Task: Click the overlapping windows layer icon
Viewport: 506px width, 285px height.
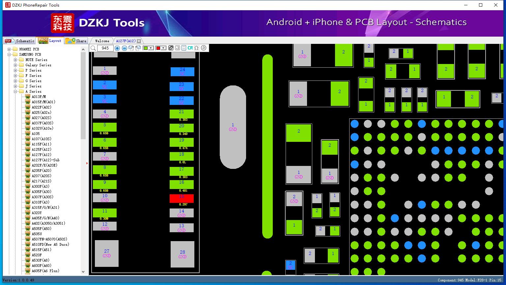Action: 171,48
